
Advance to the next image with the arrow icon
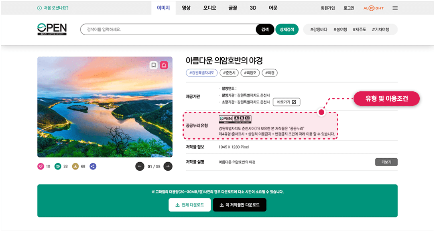(x=168, y=166)
